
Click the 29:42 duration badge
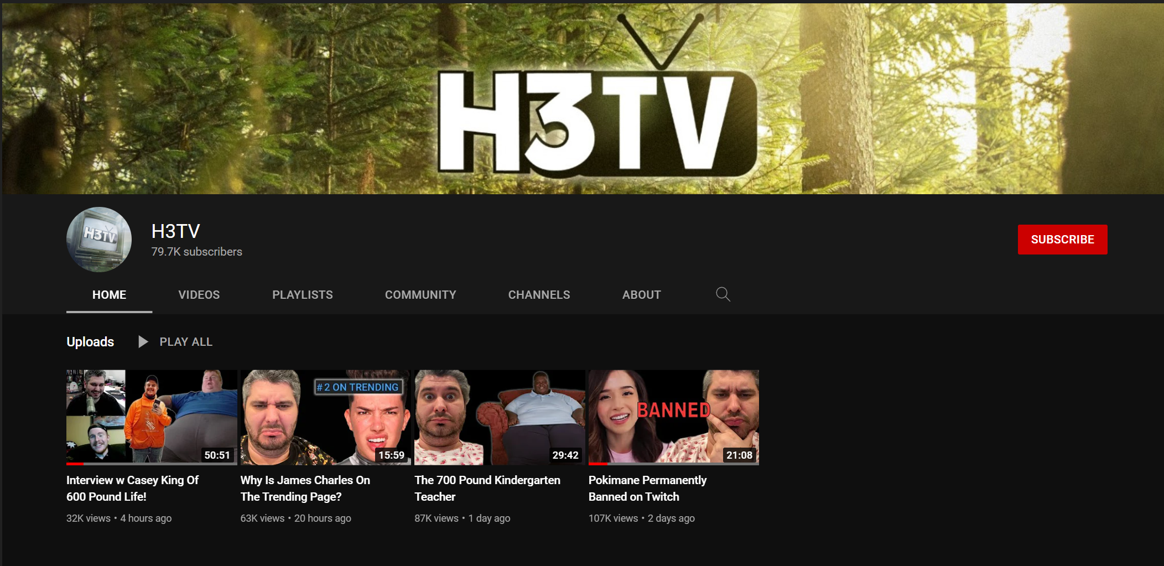pos(565,455)
